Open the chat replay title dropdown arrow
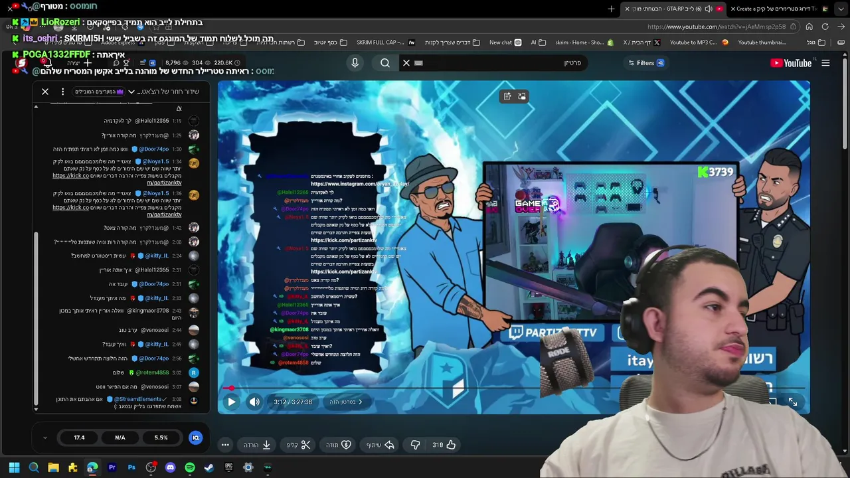The image size is (850, 478). (131, 92)
